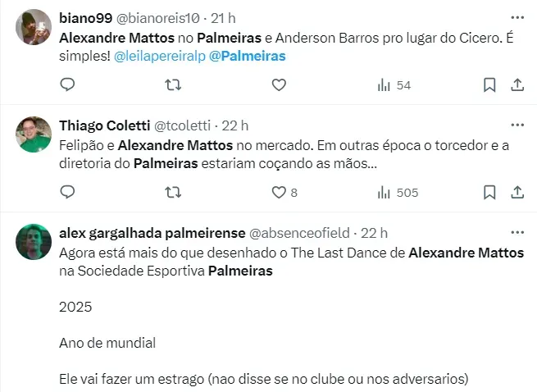Share Thiago Coletti's tweet
Viewport: 537px width, 392px height.
click(x=517, y=193)
